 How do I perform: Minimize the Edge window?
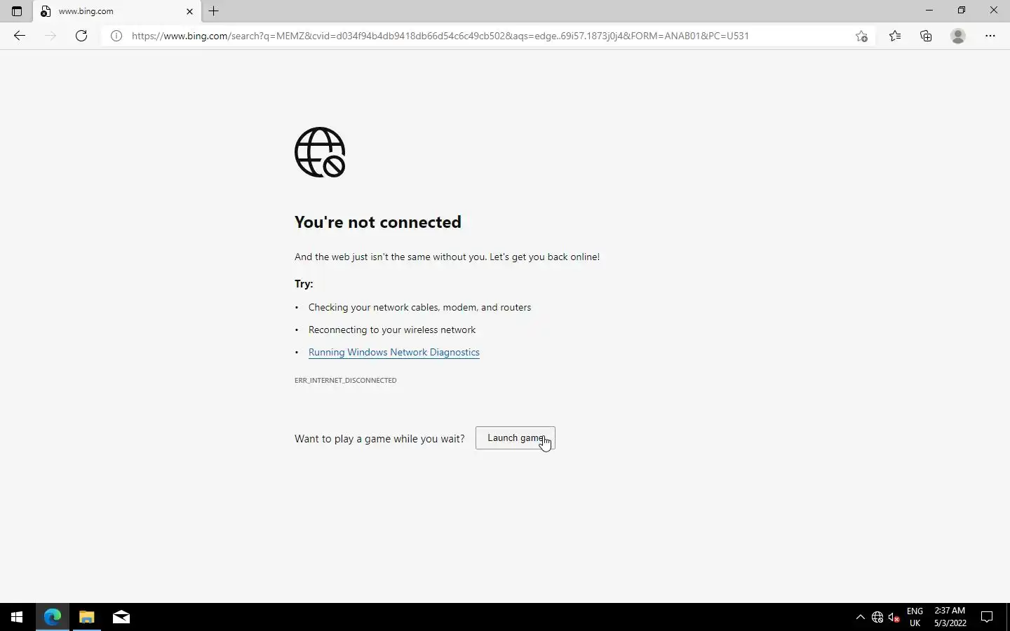929,11
